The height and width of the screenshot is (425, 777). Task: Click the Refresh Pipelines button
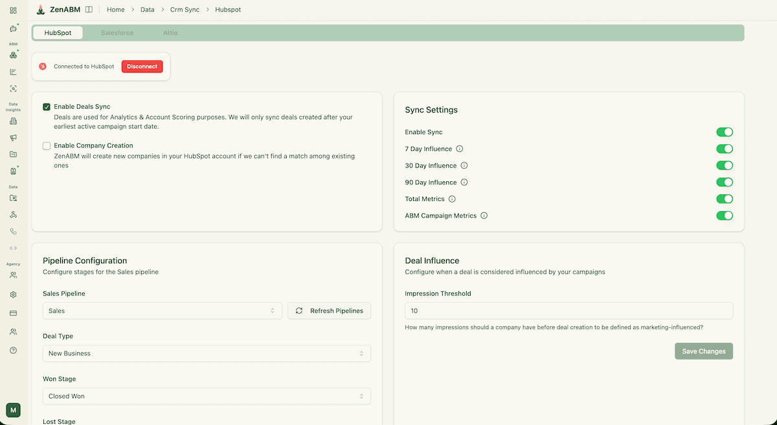[x=329, y=311]
